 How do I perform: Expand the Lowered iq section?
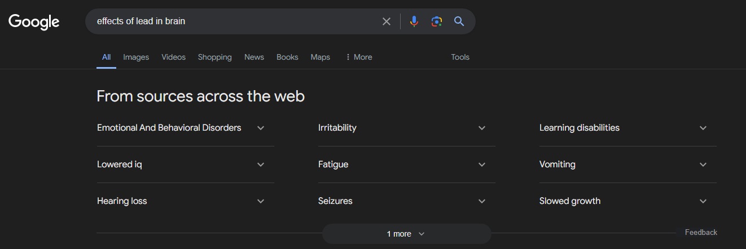click(185, 164)
